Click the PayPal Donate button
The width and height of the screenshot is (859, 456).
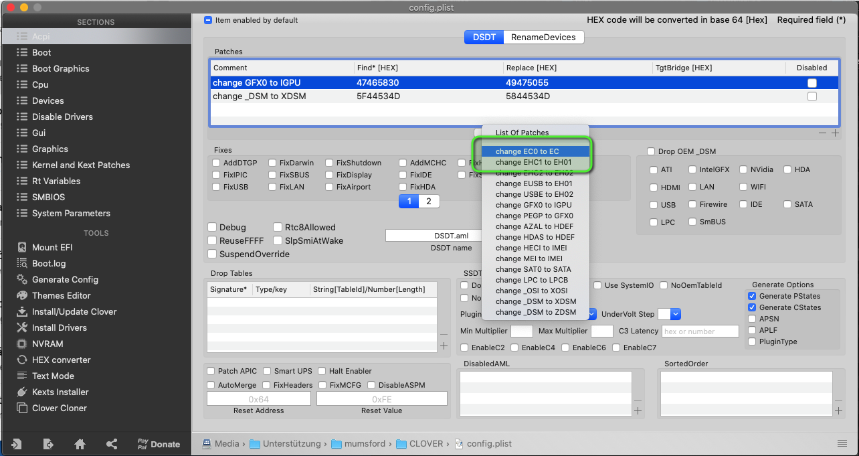click(x=159, y=444)
